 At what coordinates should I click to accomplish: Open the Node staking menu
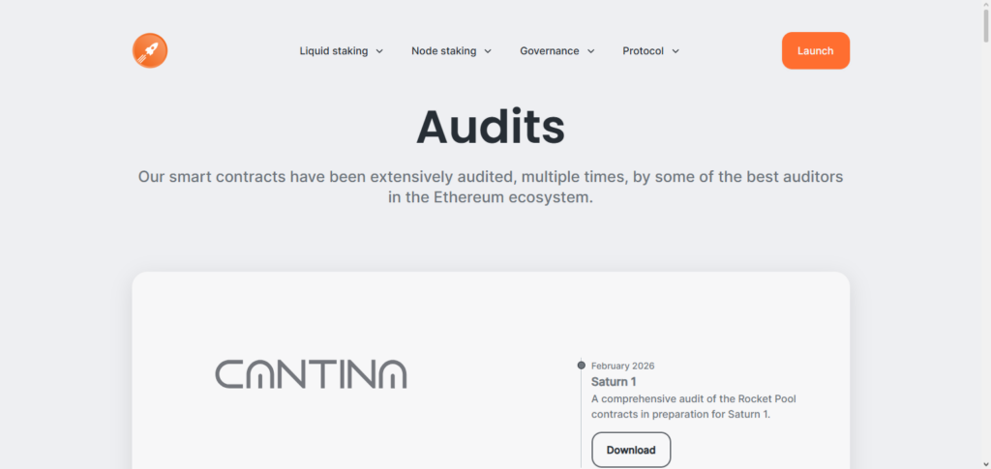click(x=451, y=51)
